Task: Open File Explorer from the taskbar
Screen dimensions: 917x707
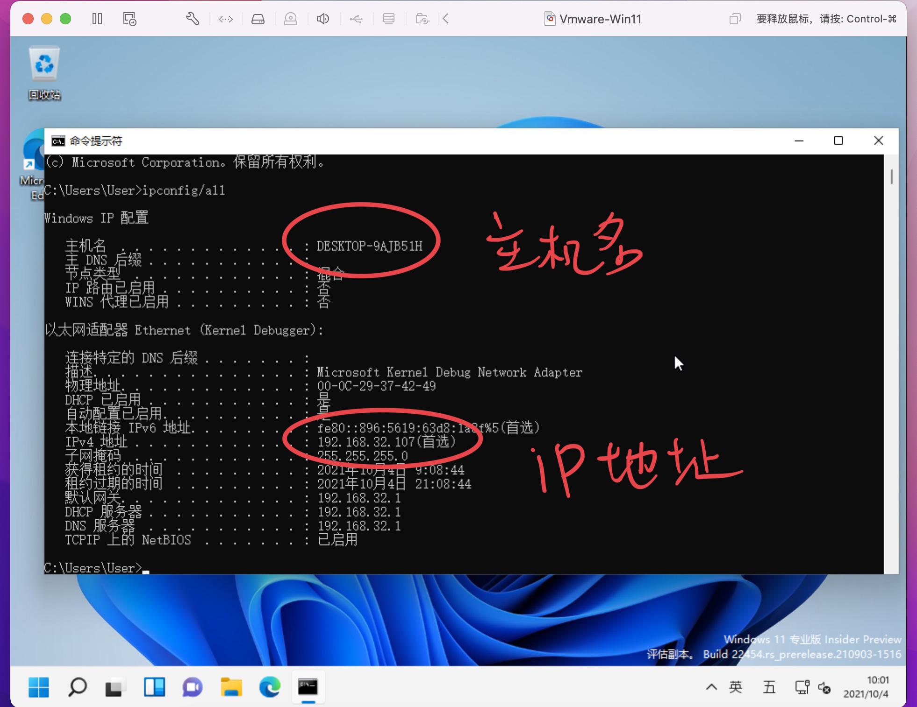Action: coord(231,687)
